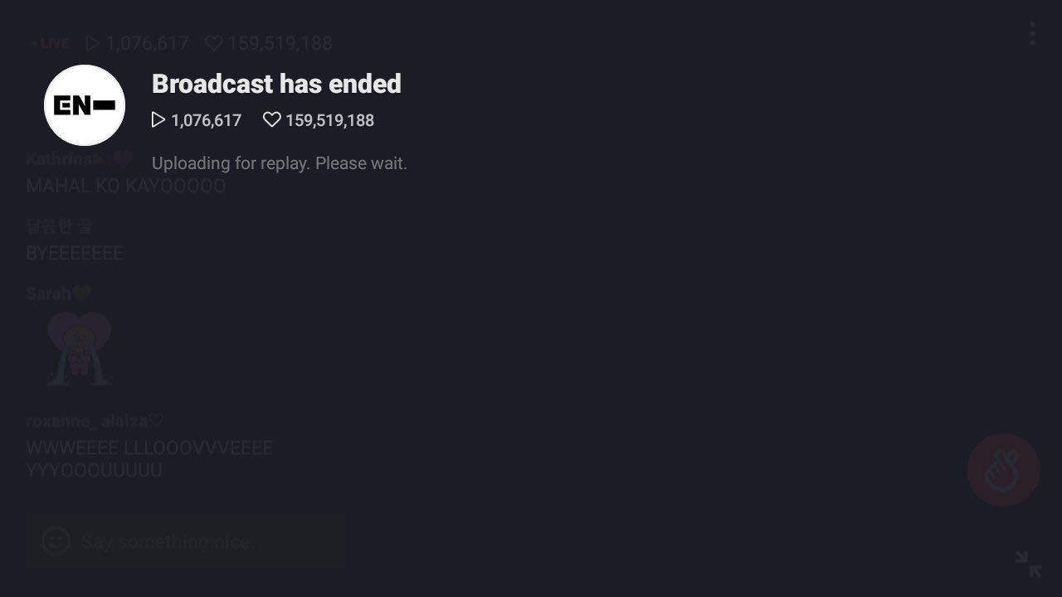This screenshot has height=597, width=1062.
Task: Tap the dimmed LIVE badge at top
Action: [x=50, y=43]
